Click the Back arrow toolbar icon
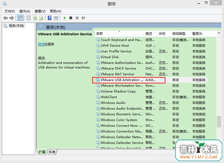 (x=5, y=18)
